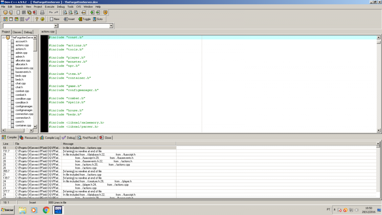Click the editor vertical scrollbar down arrow
382x215 pixels.
(x=379, y=131)
